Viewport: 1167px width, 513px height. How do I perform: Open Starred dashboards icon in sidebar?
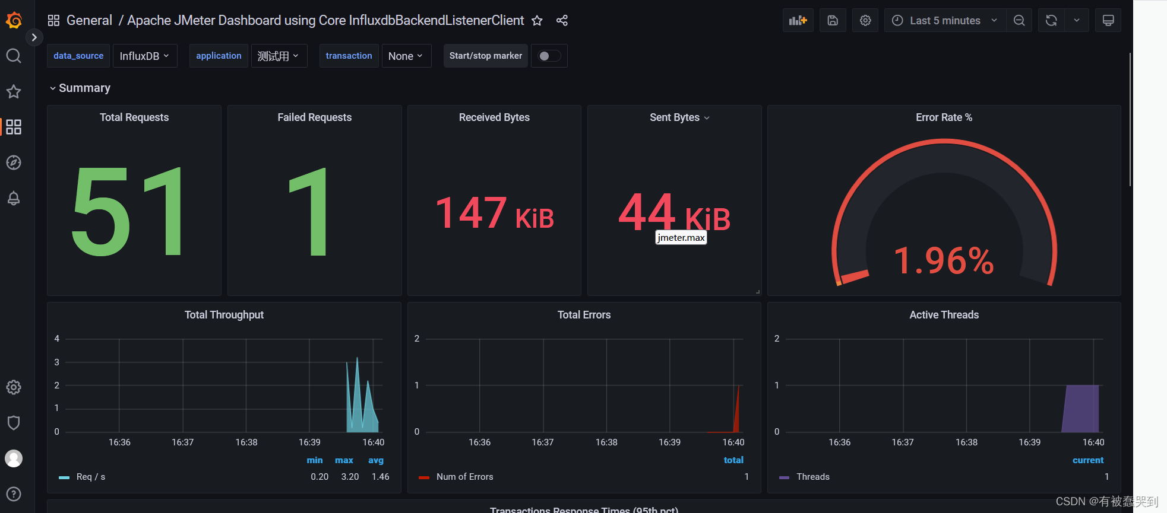[14, 91]
